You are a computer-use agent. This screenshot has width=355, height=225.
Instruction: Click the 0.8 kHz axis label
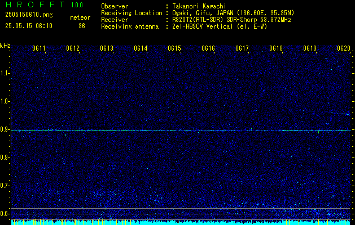[x=5, y=157]
